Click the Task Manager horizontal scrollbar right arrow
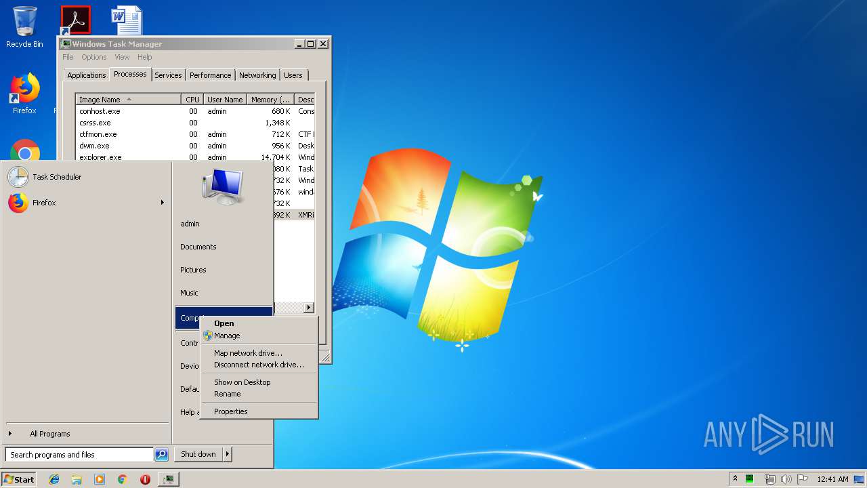The width and height of the screenshot is (867, 488). point(309,308)
